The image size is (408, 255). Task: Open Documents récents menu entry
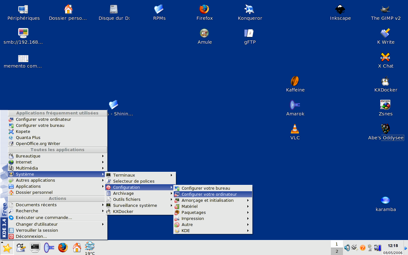point(58,205)
